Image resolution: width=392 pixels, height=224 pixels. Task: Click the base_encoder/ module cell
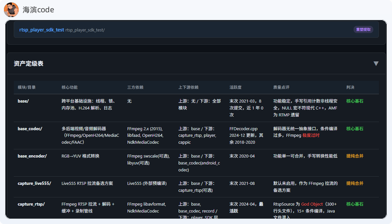click(32, 156)
